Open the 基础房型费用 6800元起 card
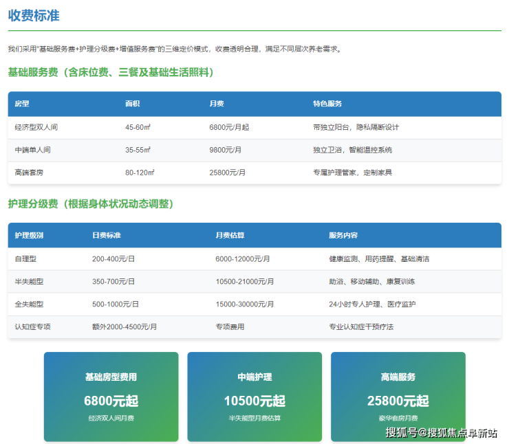This screenshot has width=509, height=444. click(111, 397)
